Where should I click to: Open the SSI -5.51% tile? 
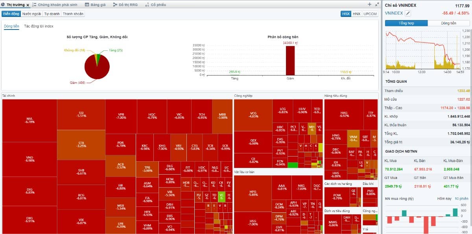pyautogui.click(x=81, y=114)
